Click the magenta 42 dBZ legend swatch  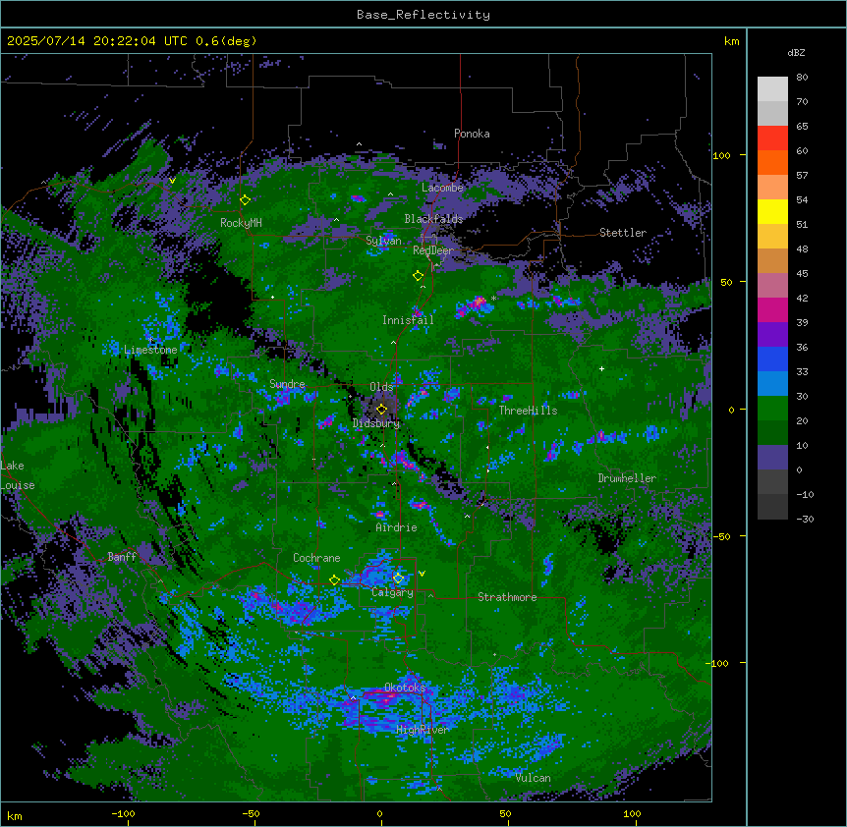point(772,309)
